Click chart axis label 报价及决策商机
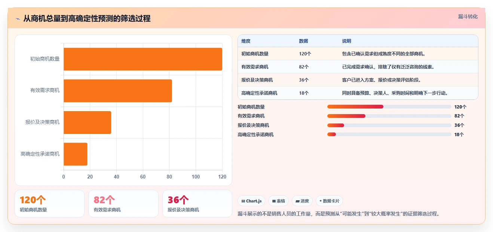Viewport: 493px width, 232px height. (x=43, y=122)
